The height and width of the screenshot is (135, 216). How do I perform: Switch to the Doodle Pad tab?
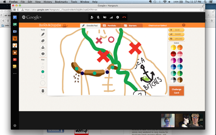pyautogui.click(x=90, y=26)
